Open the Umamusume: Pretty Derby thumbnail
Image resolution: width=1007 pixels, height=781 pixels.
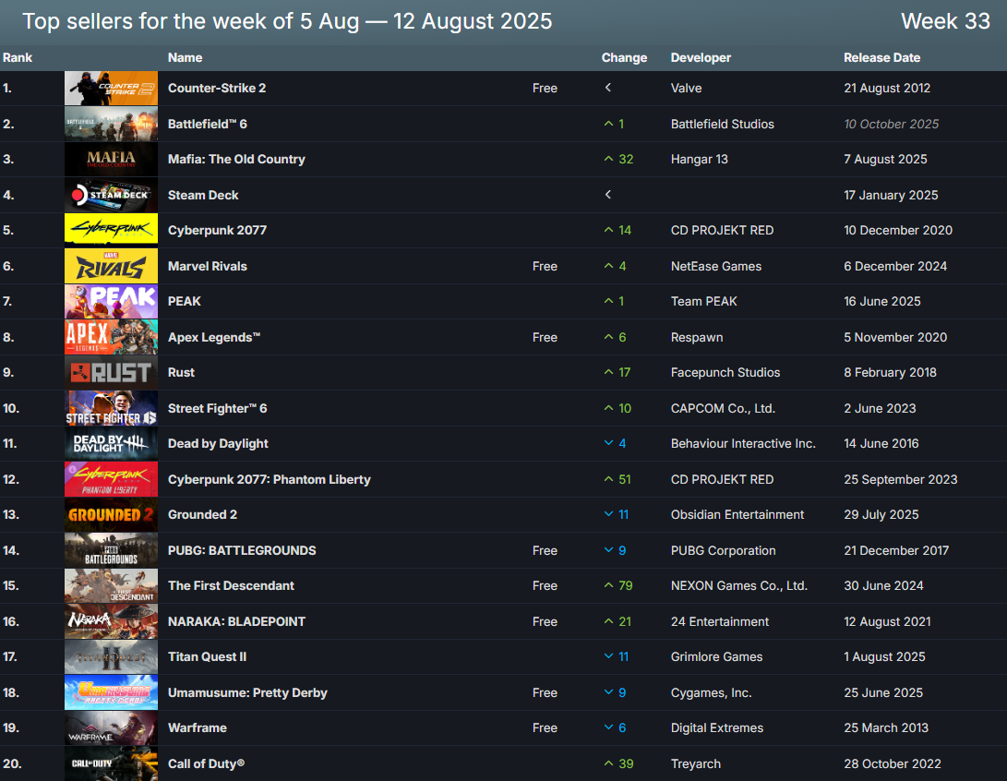coord(111,692)
